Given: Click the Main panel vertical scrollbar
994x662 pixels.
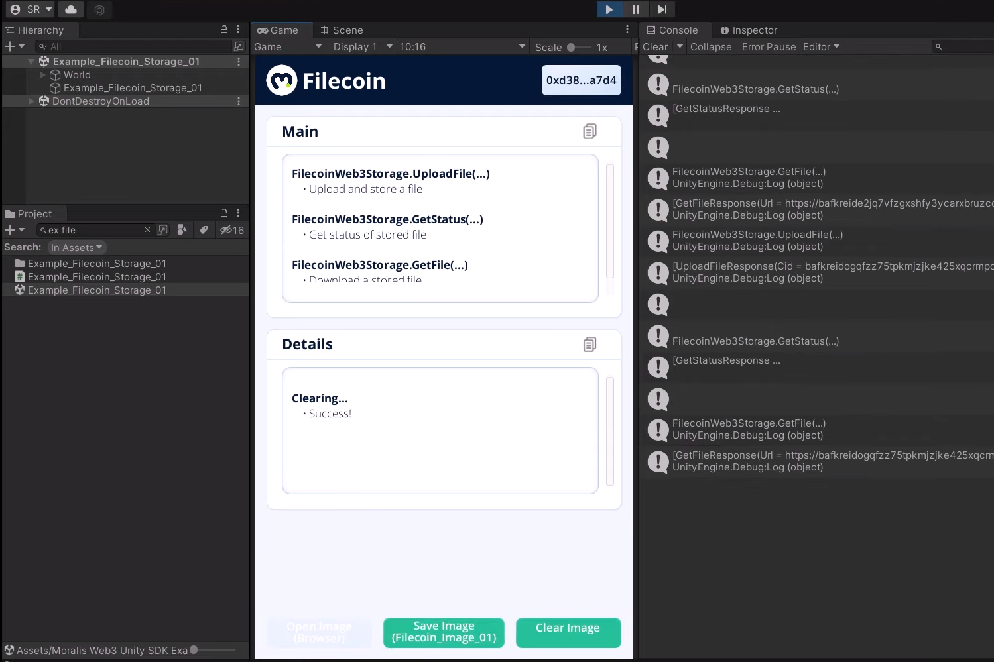Looking at the screenshot, I should (x=610, y=221).
